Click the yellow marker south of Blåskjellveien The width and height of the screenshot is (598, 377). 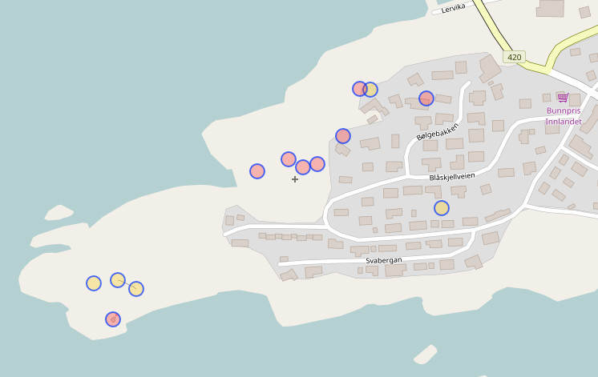442,208
